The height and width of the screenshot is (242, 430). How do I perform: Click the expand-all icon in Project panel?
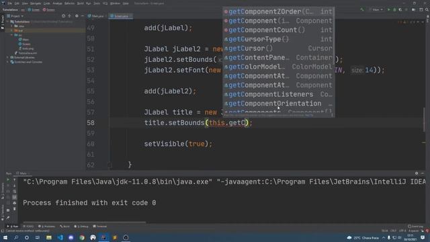[x=70, y=16]
